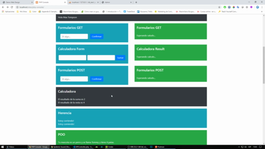265x149 pixels.
Task: Reload the PHP Console page
Action: tap(12, 7)
